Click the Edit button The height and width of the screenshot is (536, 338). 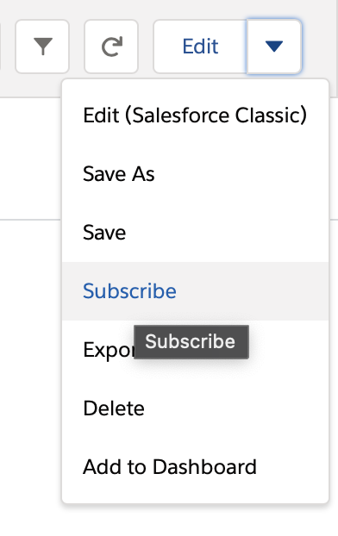pyautogui.click(x=200, y=47)
